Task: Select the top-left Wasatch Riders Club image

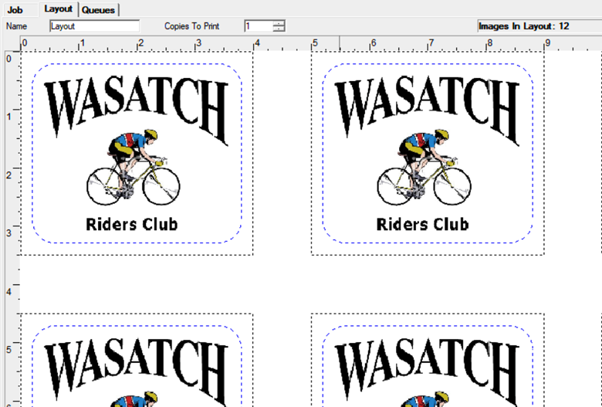Action: [137, 154]
